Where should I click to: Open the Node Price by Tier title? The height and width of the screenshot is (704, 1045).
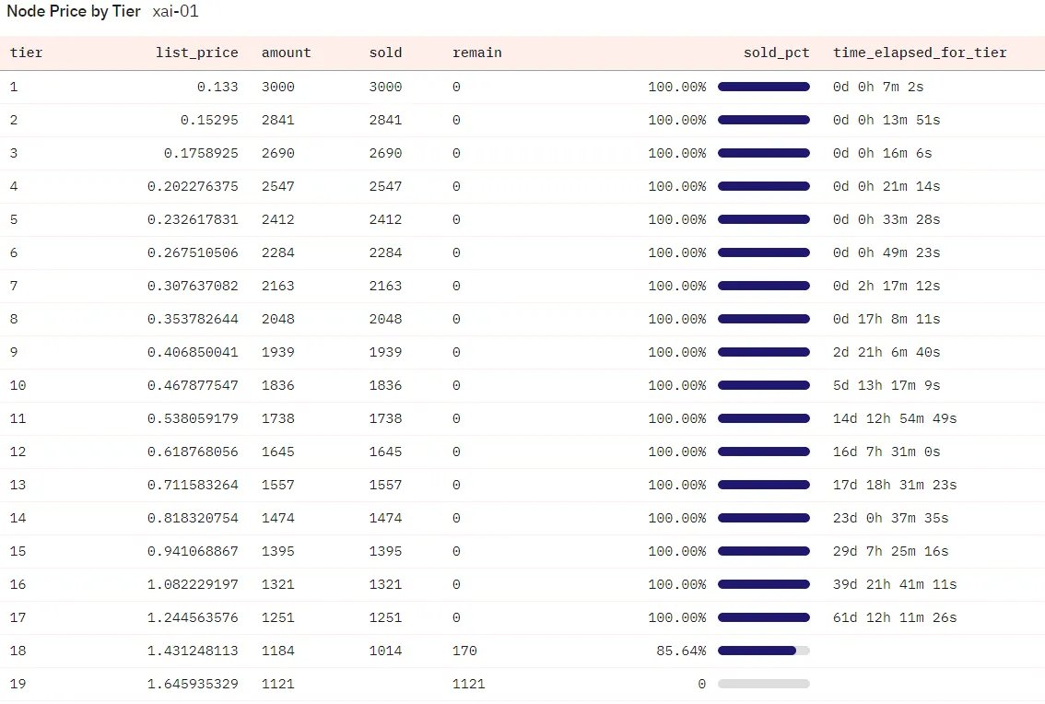[74, 12]
